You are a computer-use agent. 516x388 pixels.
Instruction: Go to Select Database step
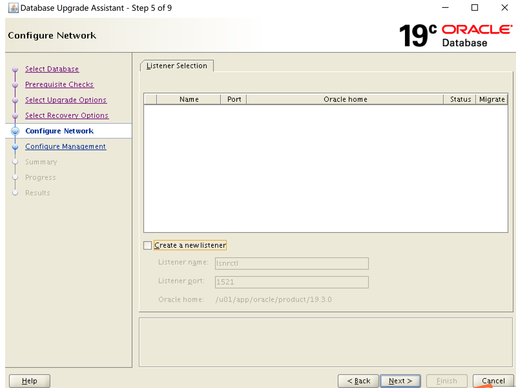tap(52, 69)
